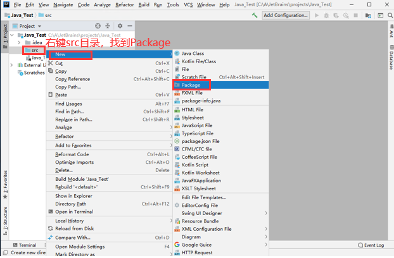Image resolution: width=394 pixels, height=258 pixels.
Task: Choose Kotlin Script entry
Action: tap(220, 165)
